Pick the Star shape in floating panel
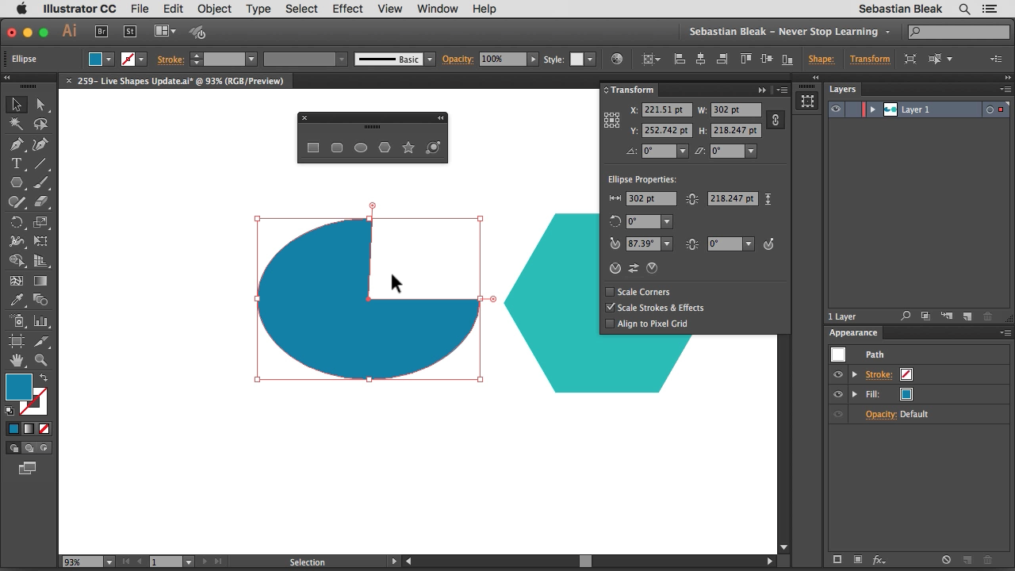Screen dimensions: 1015x571 click(408, 148)
